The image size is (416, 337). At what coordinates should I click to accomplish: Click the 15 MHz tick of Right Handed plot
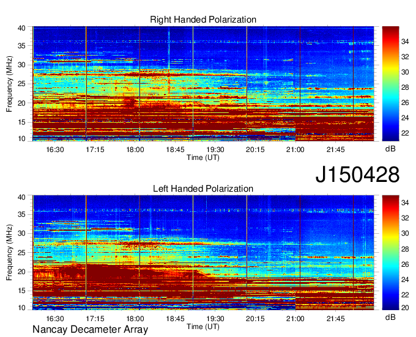[21, 122]
